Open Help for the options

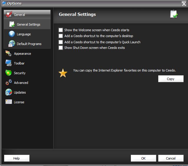point(17,158)
